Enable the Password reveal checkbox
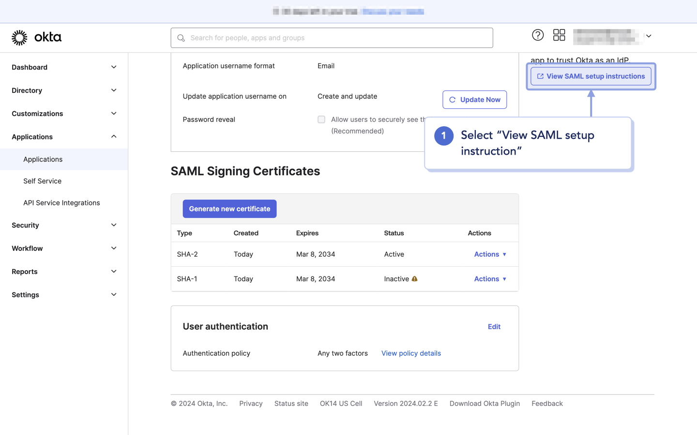 click(321, 119)
